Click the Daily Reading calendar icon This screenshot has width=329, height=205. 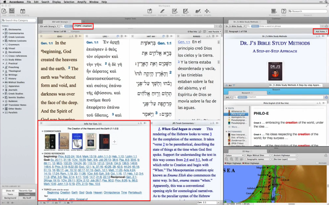tap(22, 12)
